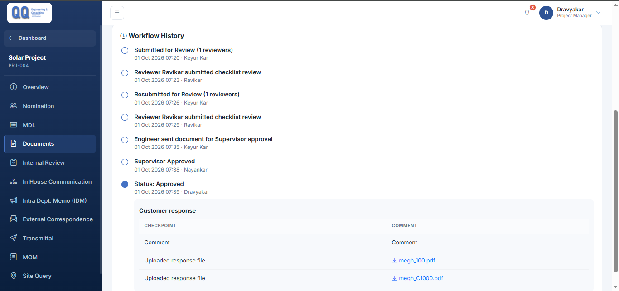Image resolution: width=619 pixels, height=291 pixels.
Task: Click the External Correspondence envelope icon
Action: tap(14, 219)
